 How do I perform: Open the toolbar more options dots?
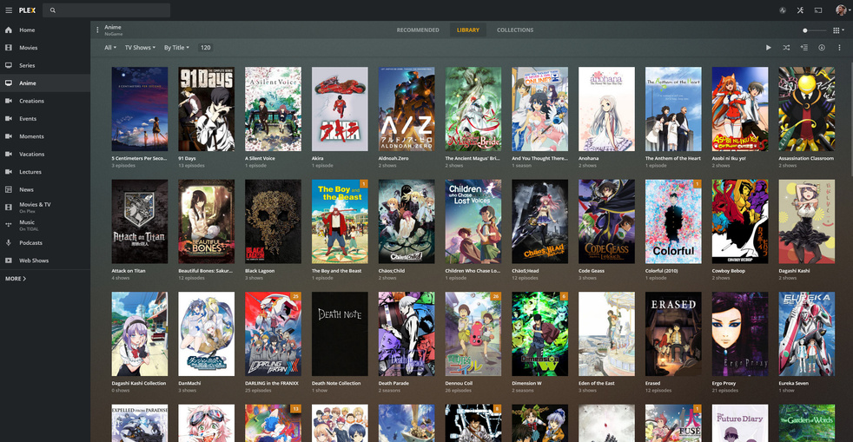tap(839, 48)
